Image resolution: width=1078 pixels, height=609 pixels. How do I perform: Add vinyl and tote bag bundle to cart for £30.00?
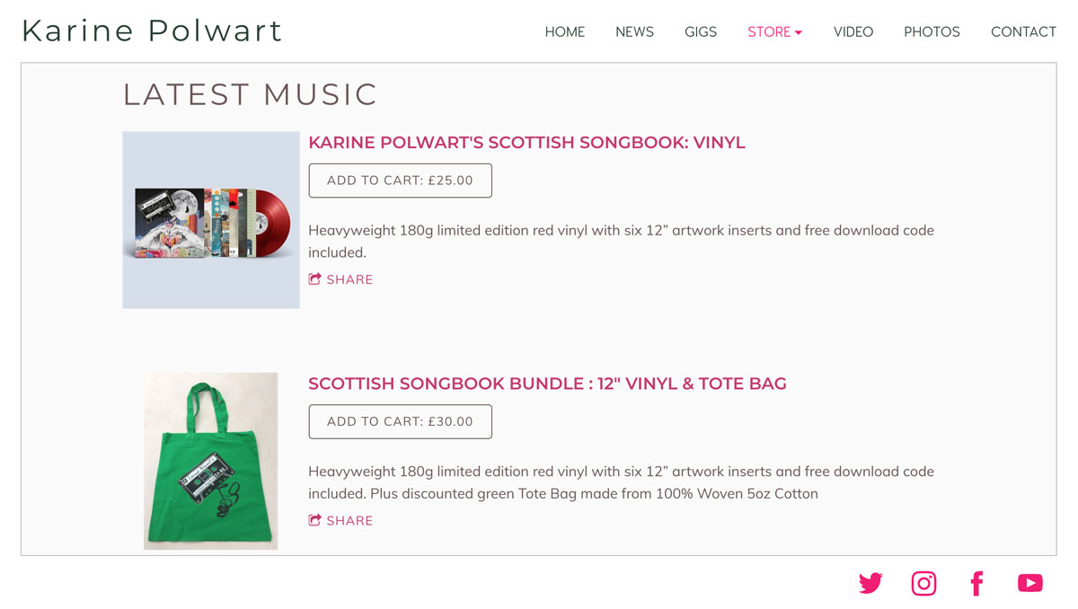pos(400,421)
